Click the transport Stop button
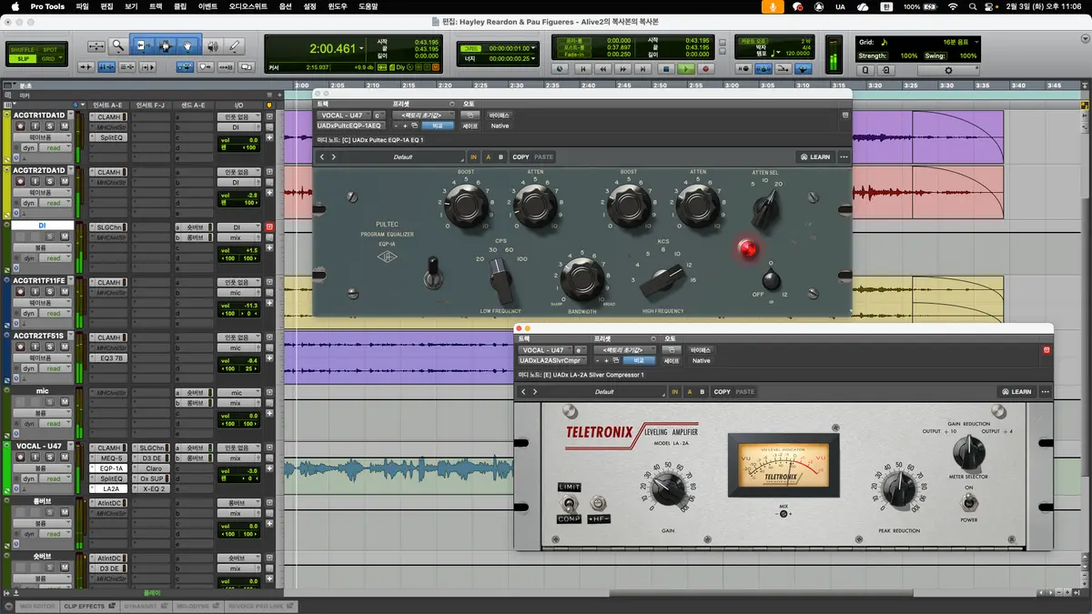The height and width of the screenshot is (614, 1092). [x=666, y=68]
